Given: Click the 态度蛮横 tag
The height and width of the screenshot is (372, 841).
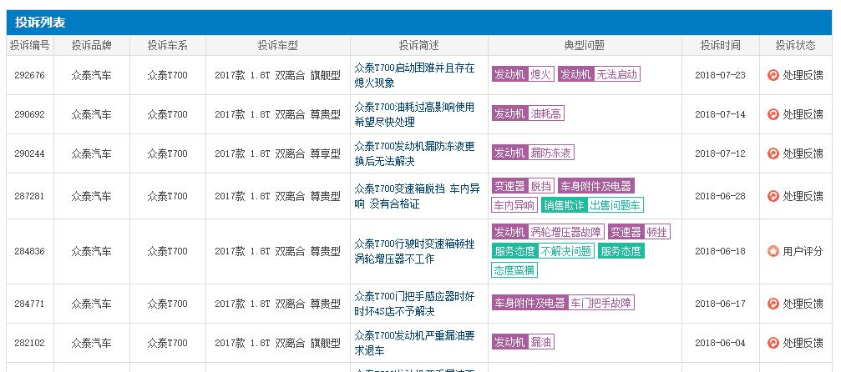Looking at the screenshot, I should (x=514, y=270).
